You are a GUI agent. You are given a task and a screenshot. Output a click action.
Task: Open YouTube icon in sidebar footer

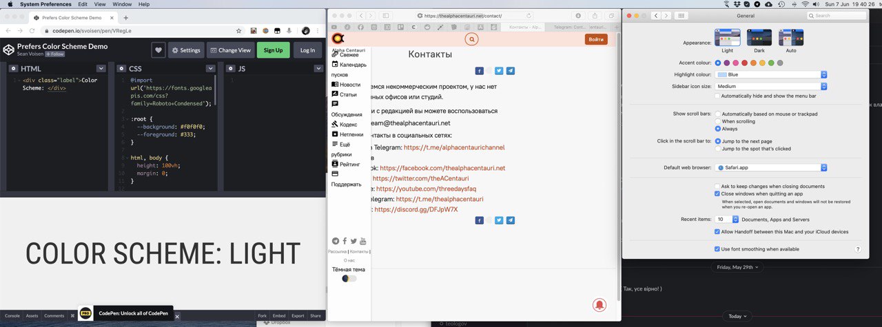coord(363,241)
